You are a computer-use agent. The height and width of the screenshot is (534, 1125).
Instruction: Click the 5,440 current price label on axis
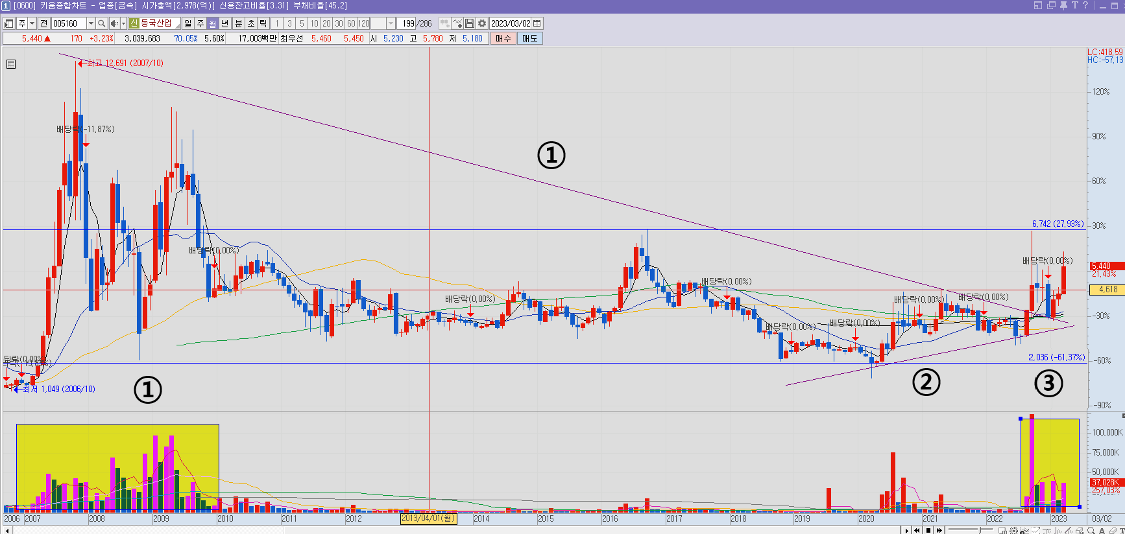click(1106, 266)
